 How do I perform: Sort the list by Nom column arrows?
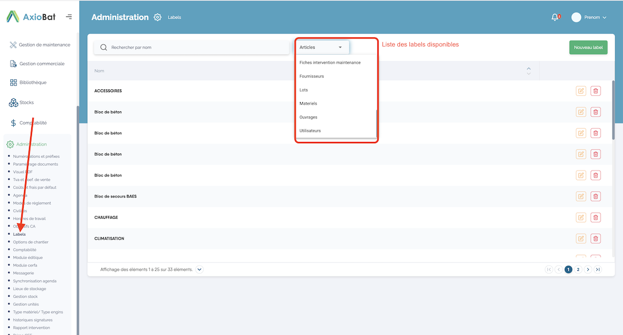click(529, 71)
